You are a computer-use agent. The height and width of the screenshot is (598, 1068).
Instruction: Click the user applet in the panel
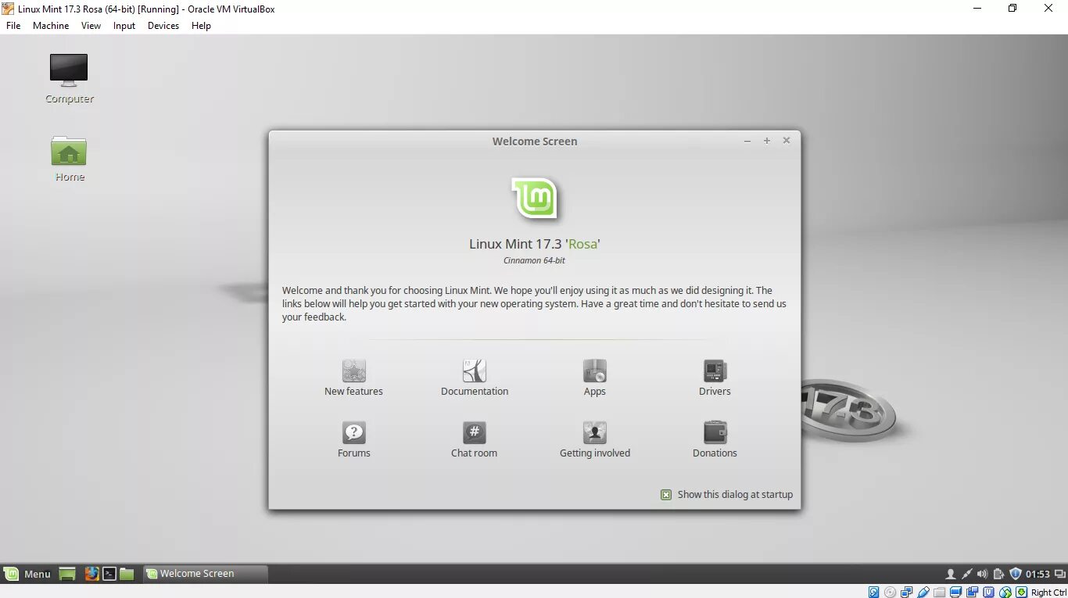(951, 575)
